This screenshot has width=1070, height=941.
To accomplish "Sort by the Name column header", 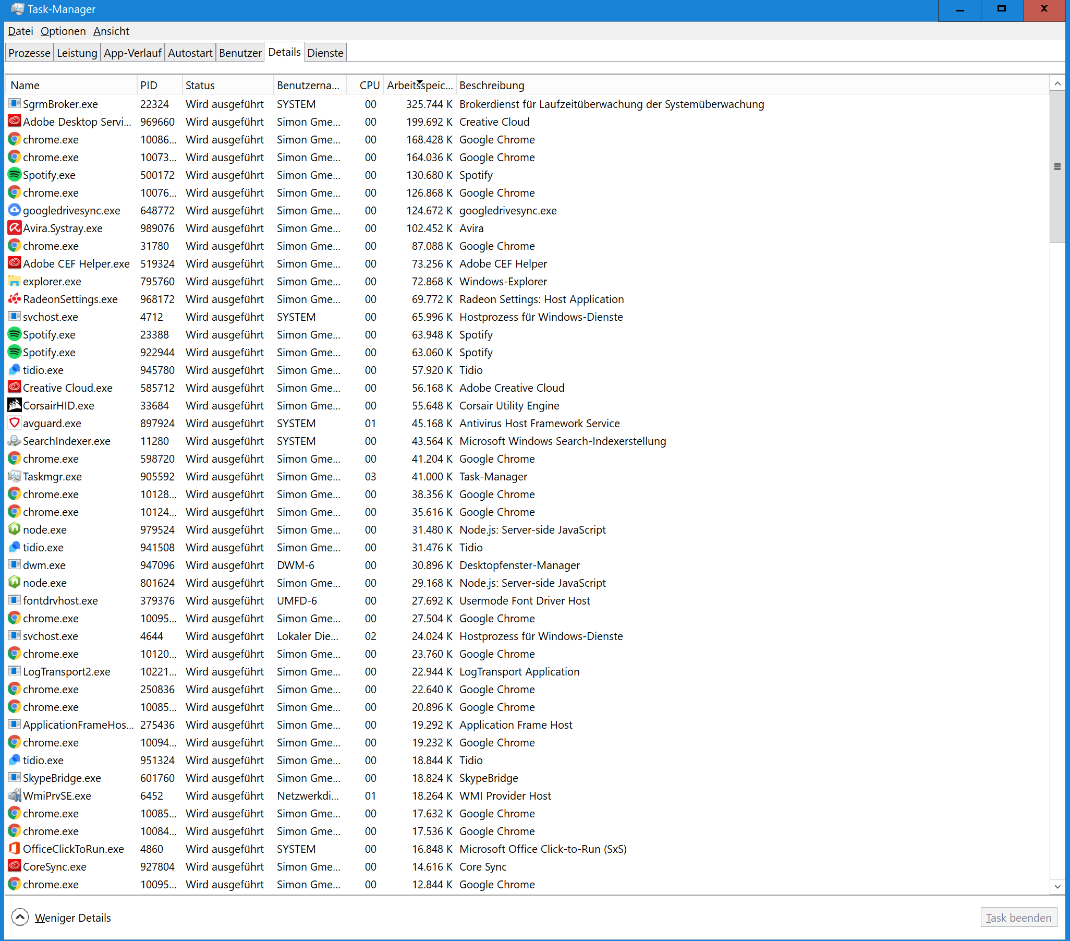I will point(71,85).
